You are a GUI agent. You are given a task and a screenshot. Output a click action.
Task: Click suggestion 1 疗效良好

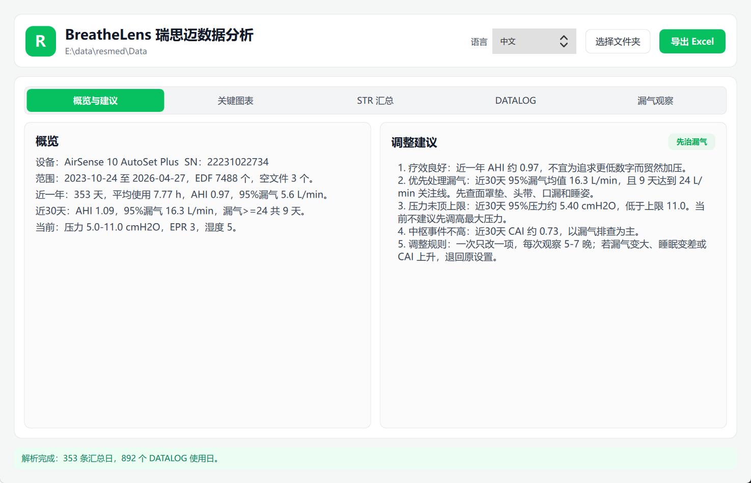point(544,168)
